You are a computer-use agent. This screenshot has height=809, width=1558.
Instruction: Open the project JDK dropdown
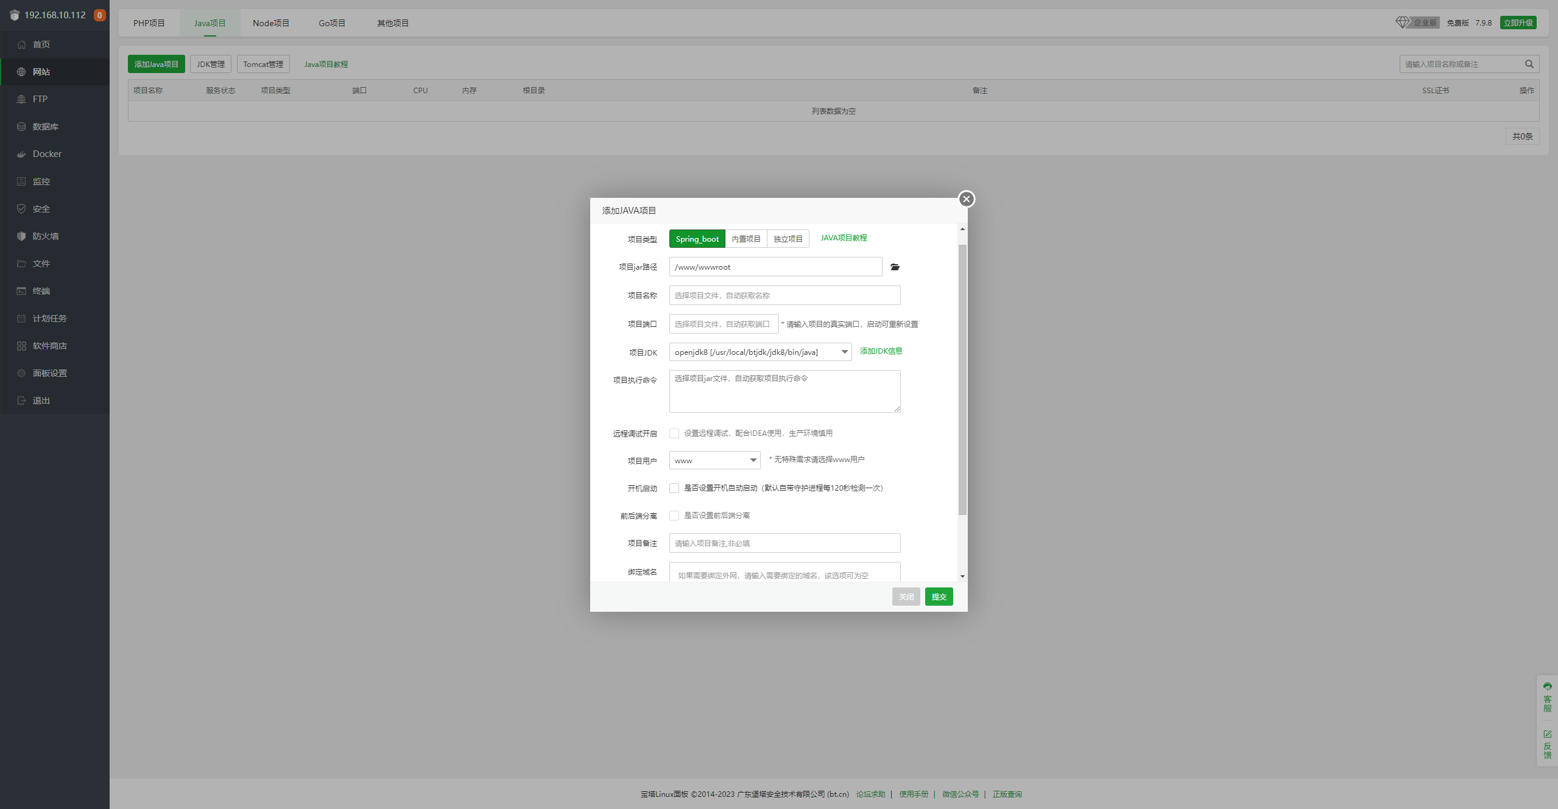(x=760, y=352)
